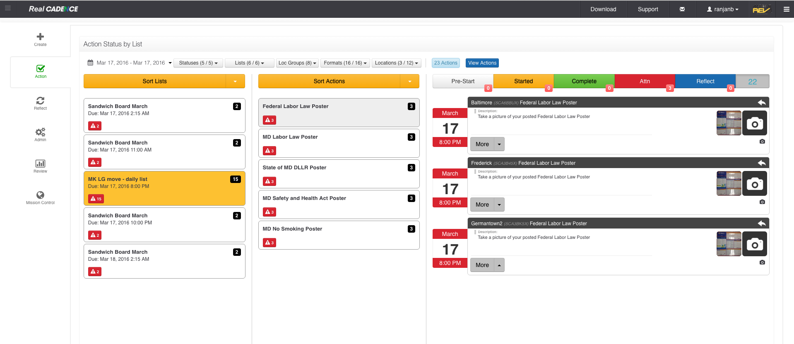The width and height of the screenshot is (794, 344).
Task: Click the Create plus icon
Action: [40, 37]
